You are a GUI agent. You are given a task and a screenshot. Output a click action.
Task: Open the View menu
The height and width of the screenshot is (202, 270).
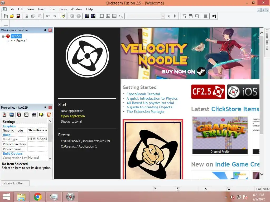tap(31, 9)
